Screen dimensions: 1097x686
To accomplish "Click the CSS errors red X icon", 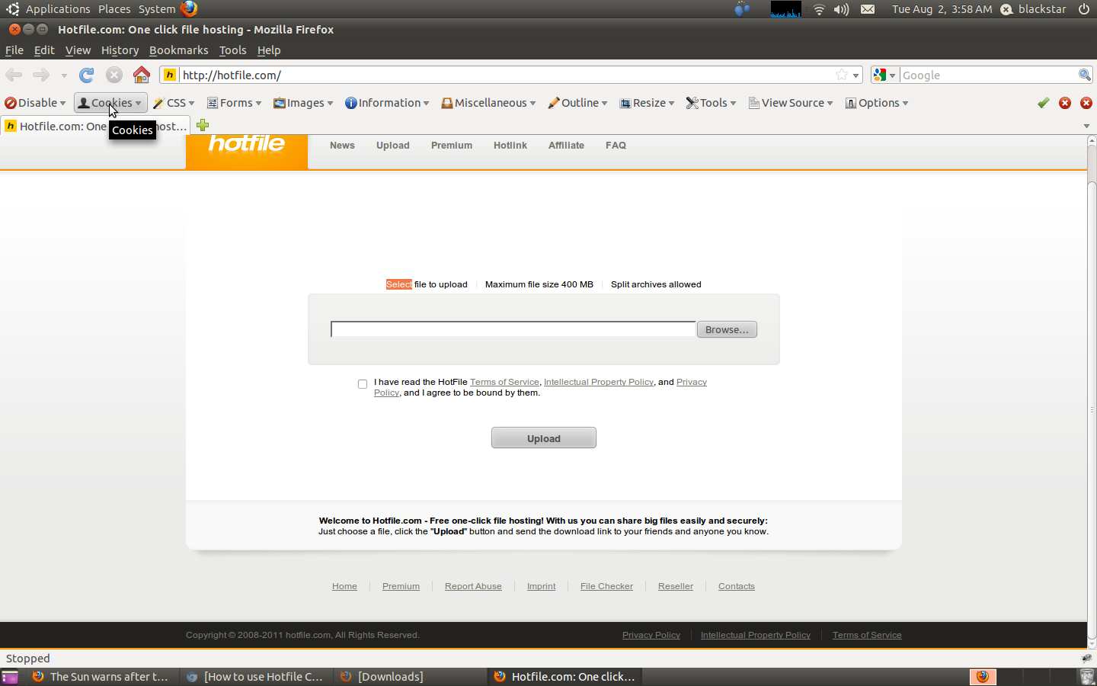I will 1065,103.
